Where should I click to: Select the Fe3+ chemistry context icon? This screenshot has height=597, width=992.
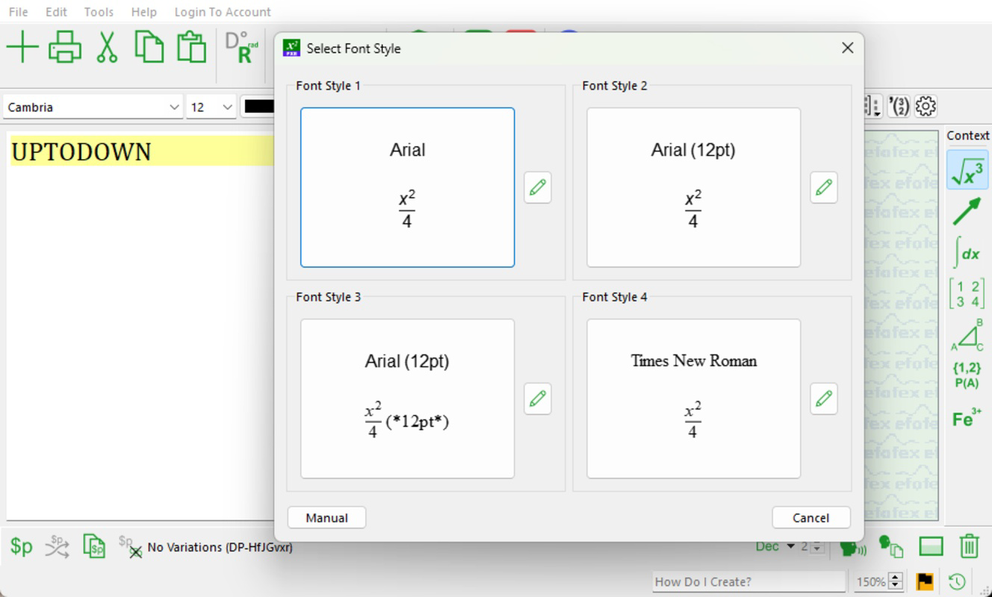click(x=967, y=418)
